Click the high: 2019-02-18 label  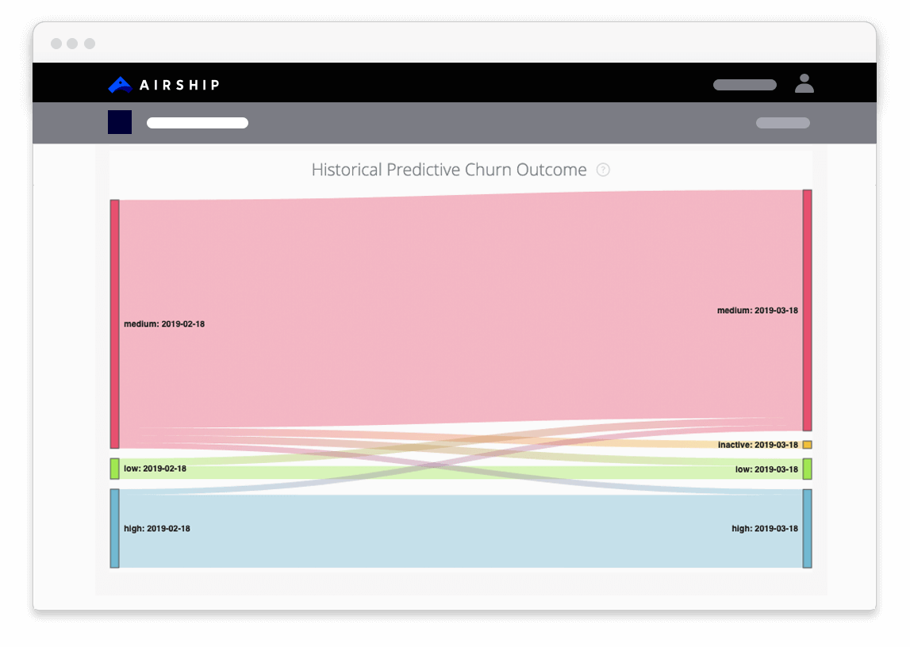coord(157,529)
